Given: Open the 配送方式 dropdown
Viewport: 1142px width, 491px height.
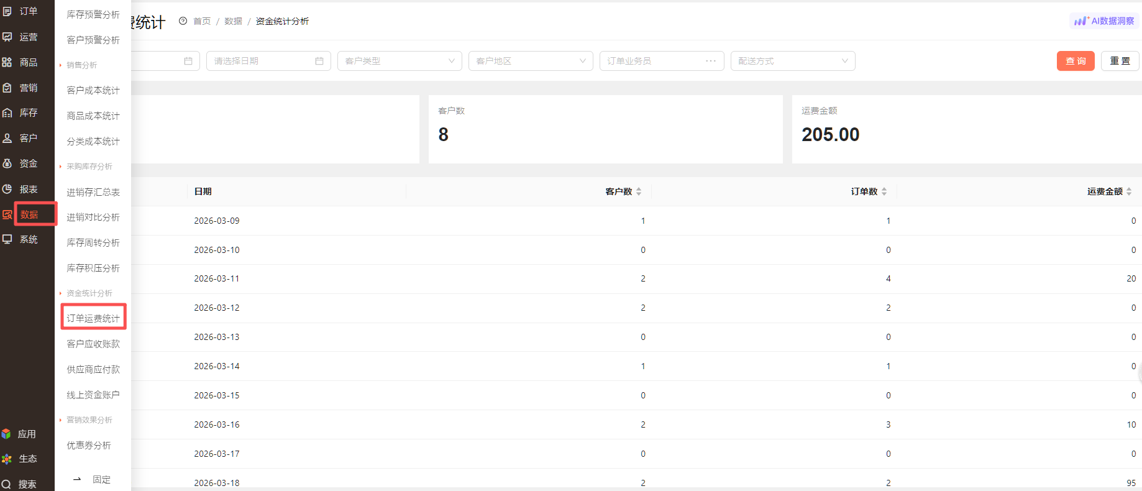Looking at the screenshot, I should tap(793, 61).
